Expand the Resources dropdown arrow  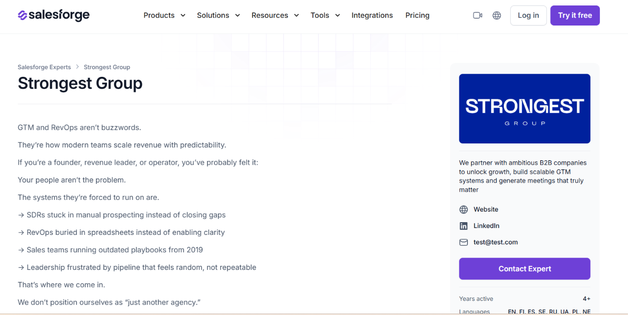296,15
